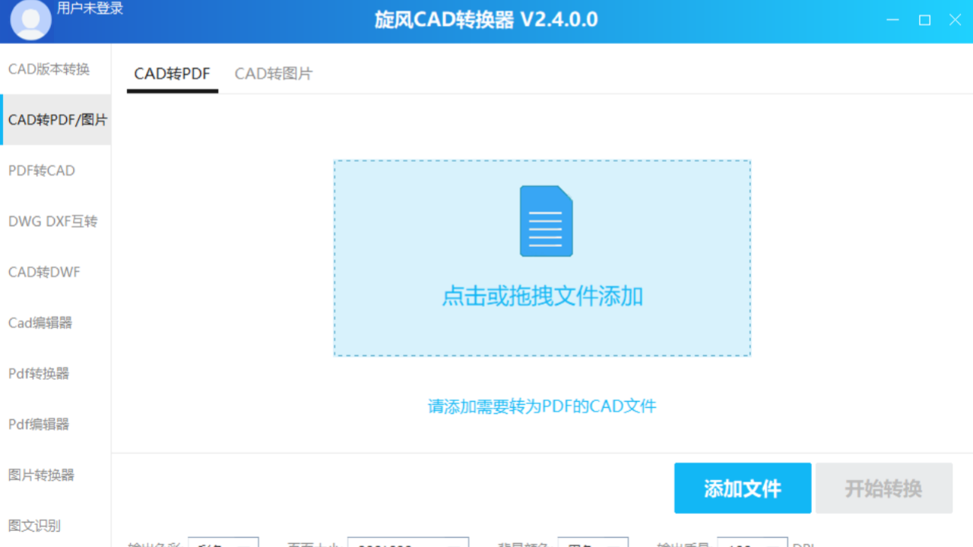The height and width of the screenshot is (547, 973).
Task: Click the 点击或拖拽文件添加 drop area
Action: (542, 296)
